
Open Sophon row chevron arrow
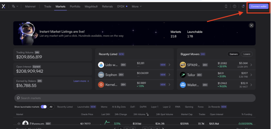[x=169, y=75]
